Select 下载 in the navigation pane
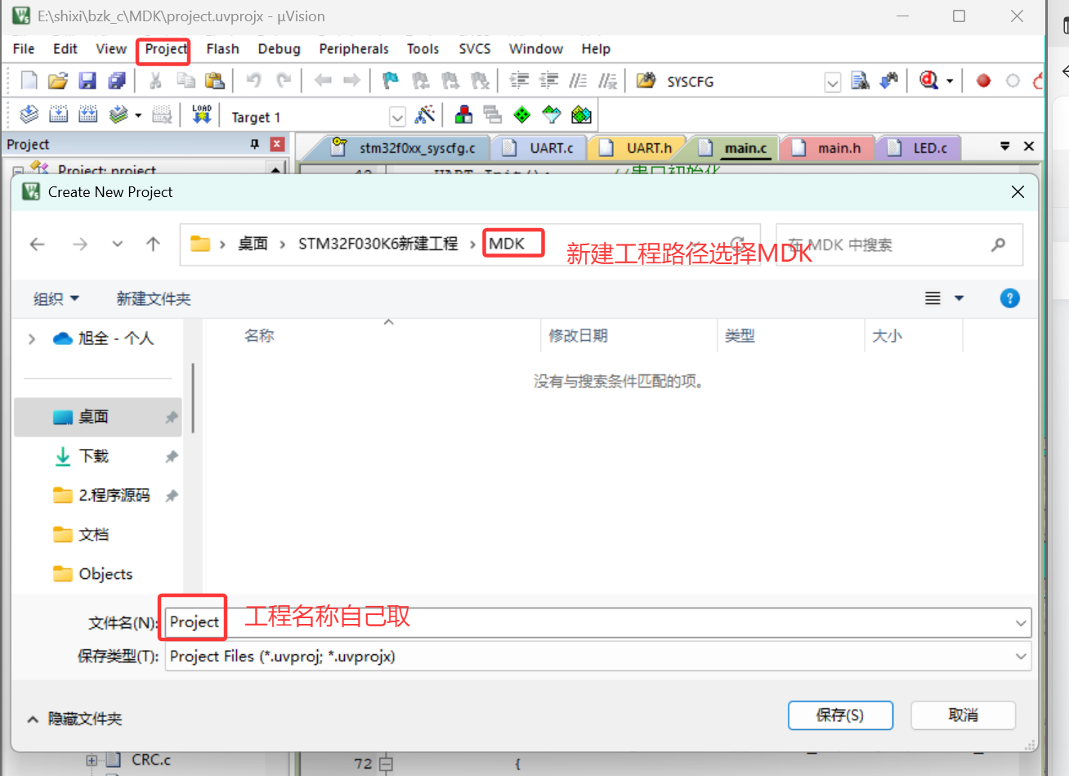 pos(98,456)
